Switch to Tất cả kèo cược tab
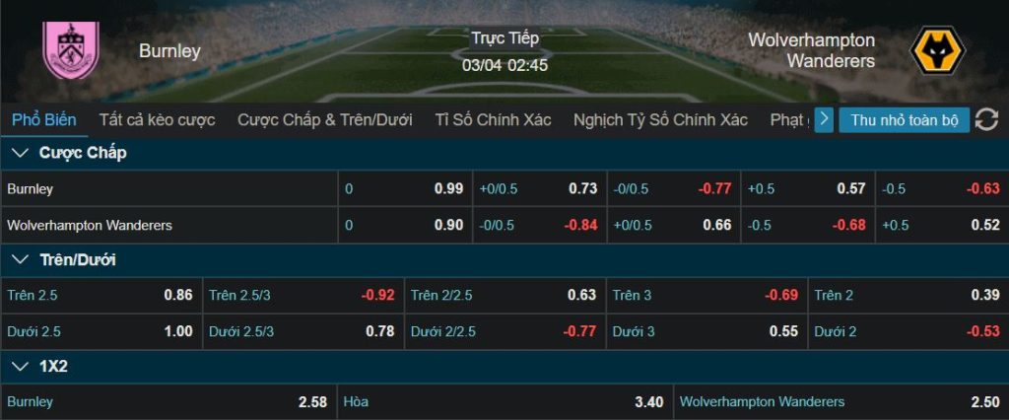The height and width of the screenshot is (420, 1009). pyautogui.click(x=157, y=120)
